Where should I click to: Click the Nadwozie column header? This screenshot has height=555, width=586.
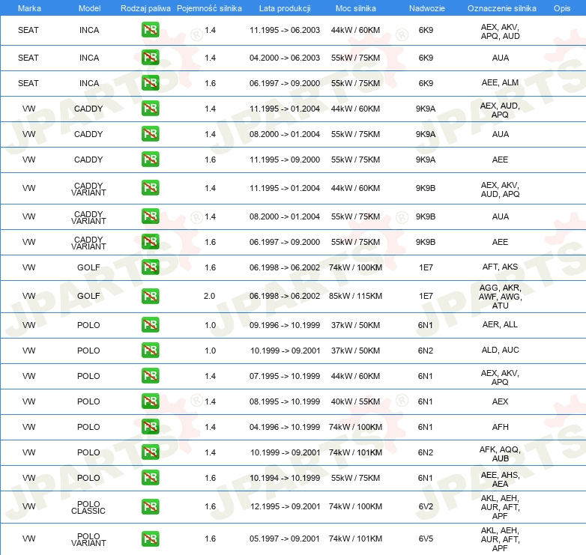tap(427, 8)
